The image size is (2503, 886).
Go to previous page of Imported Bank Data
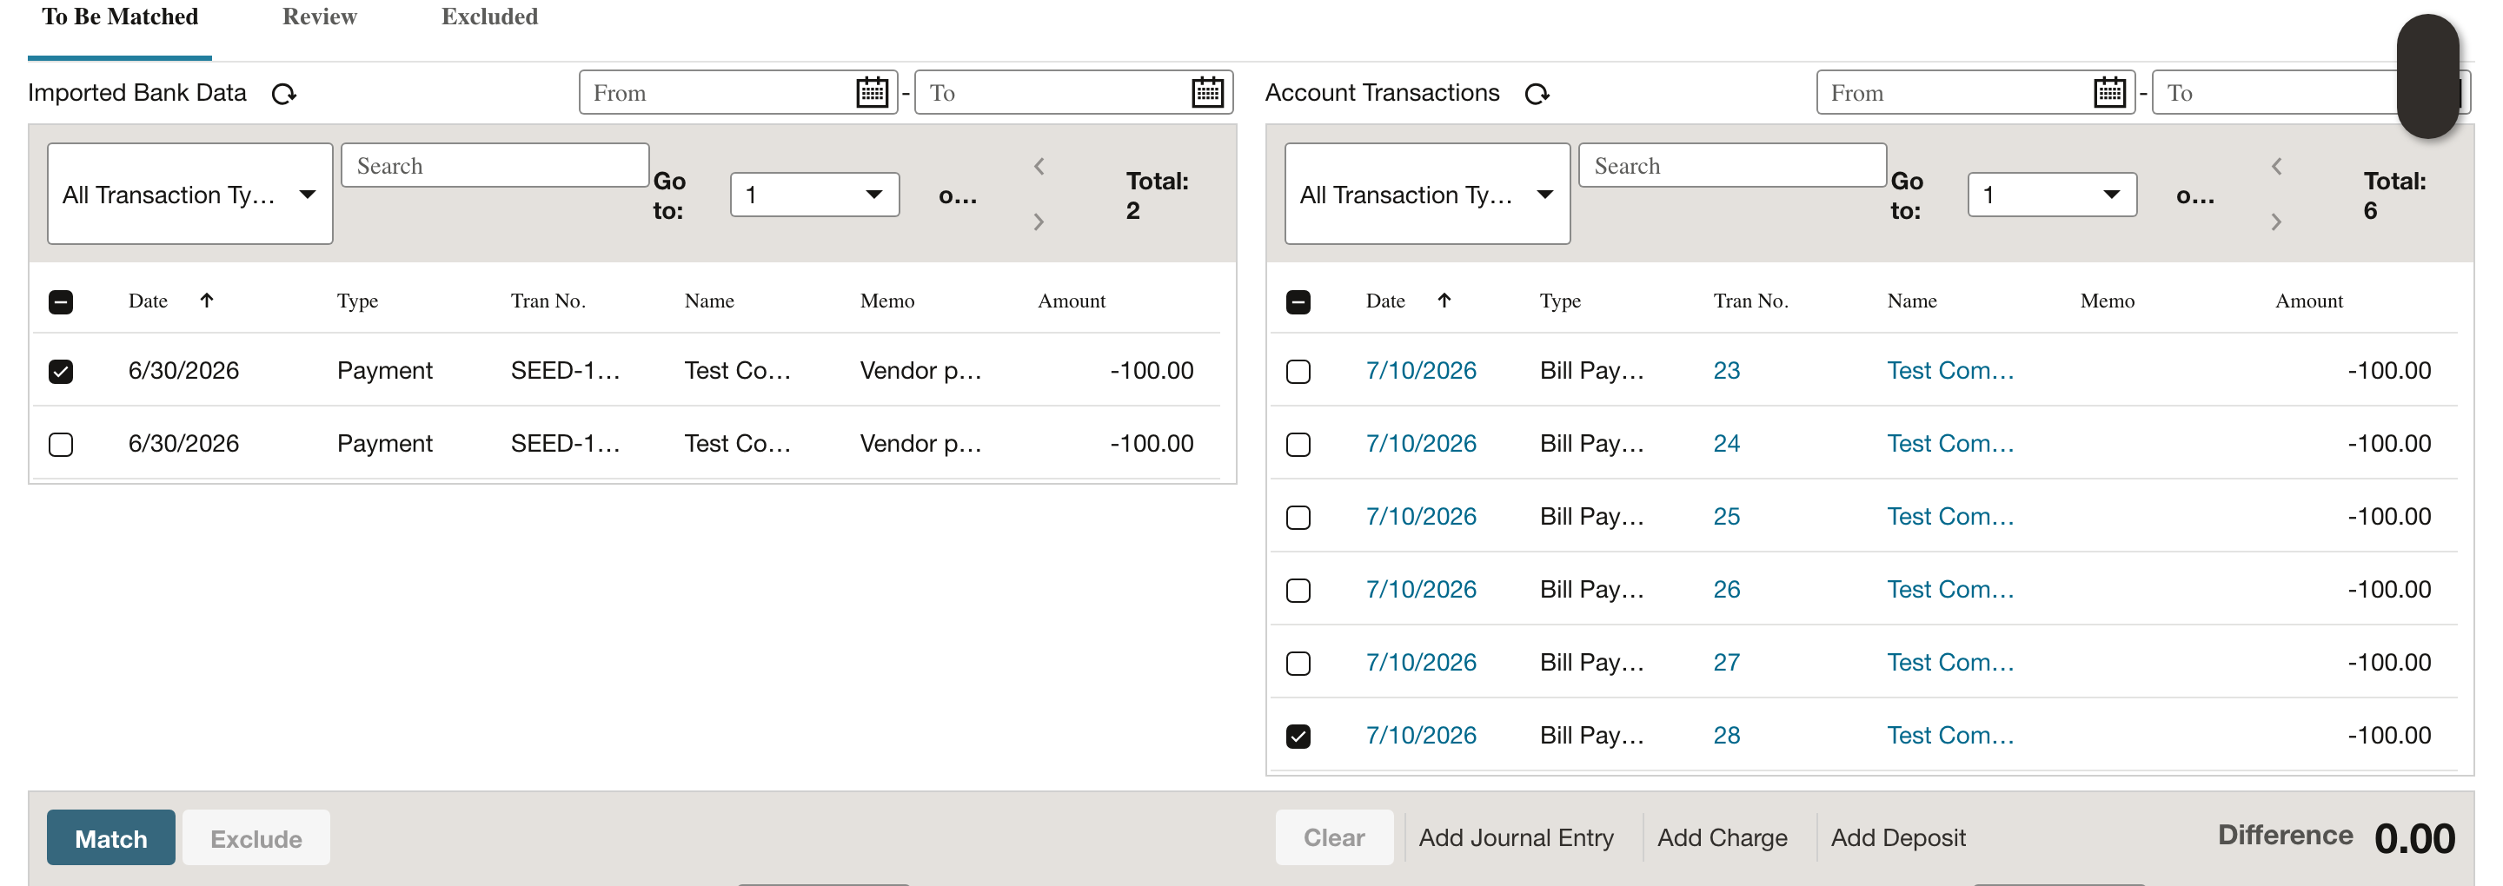coord(1039,166)
